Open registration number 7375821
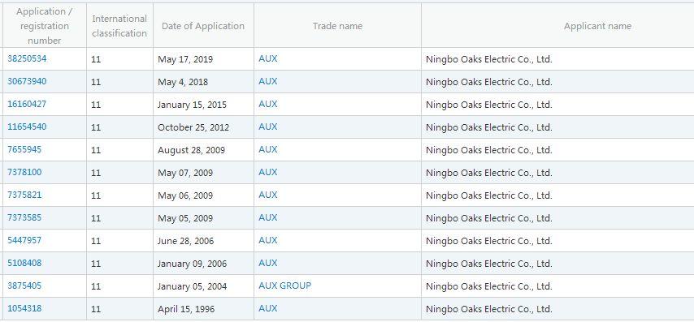The height and width of the screenshot is (322, 694). tap(24, 195)
